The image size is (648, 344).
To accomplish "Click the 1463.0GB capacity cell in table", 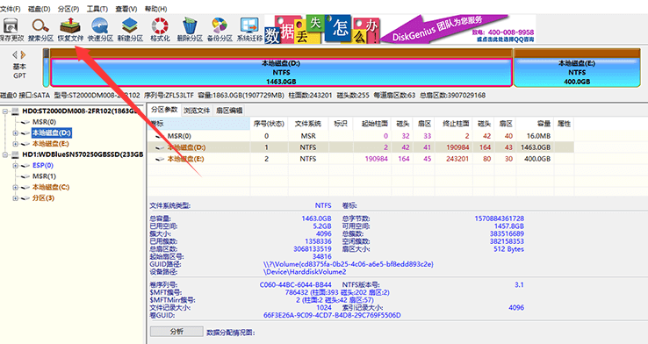I will [536, 147].
